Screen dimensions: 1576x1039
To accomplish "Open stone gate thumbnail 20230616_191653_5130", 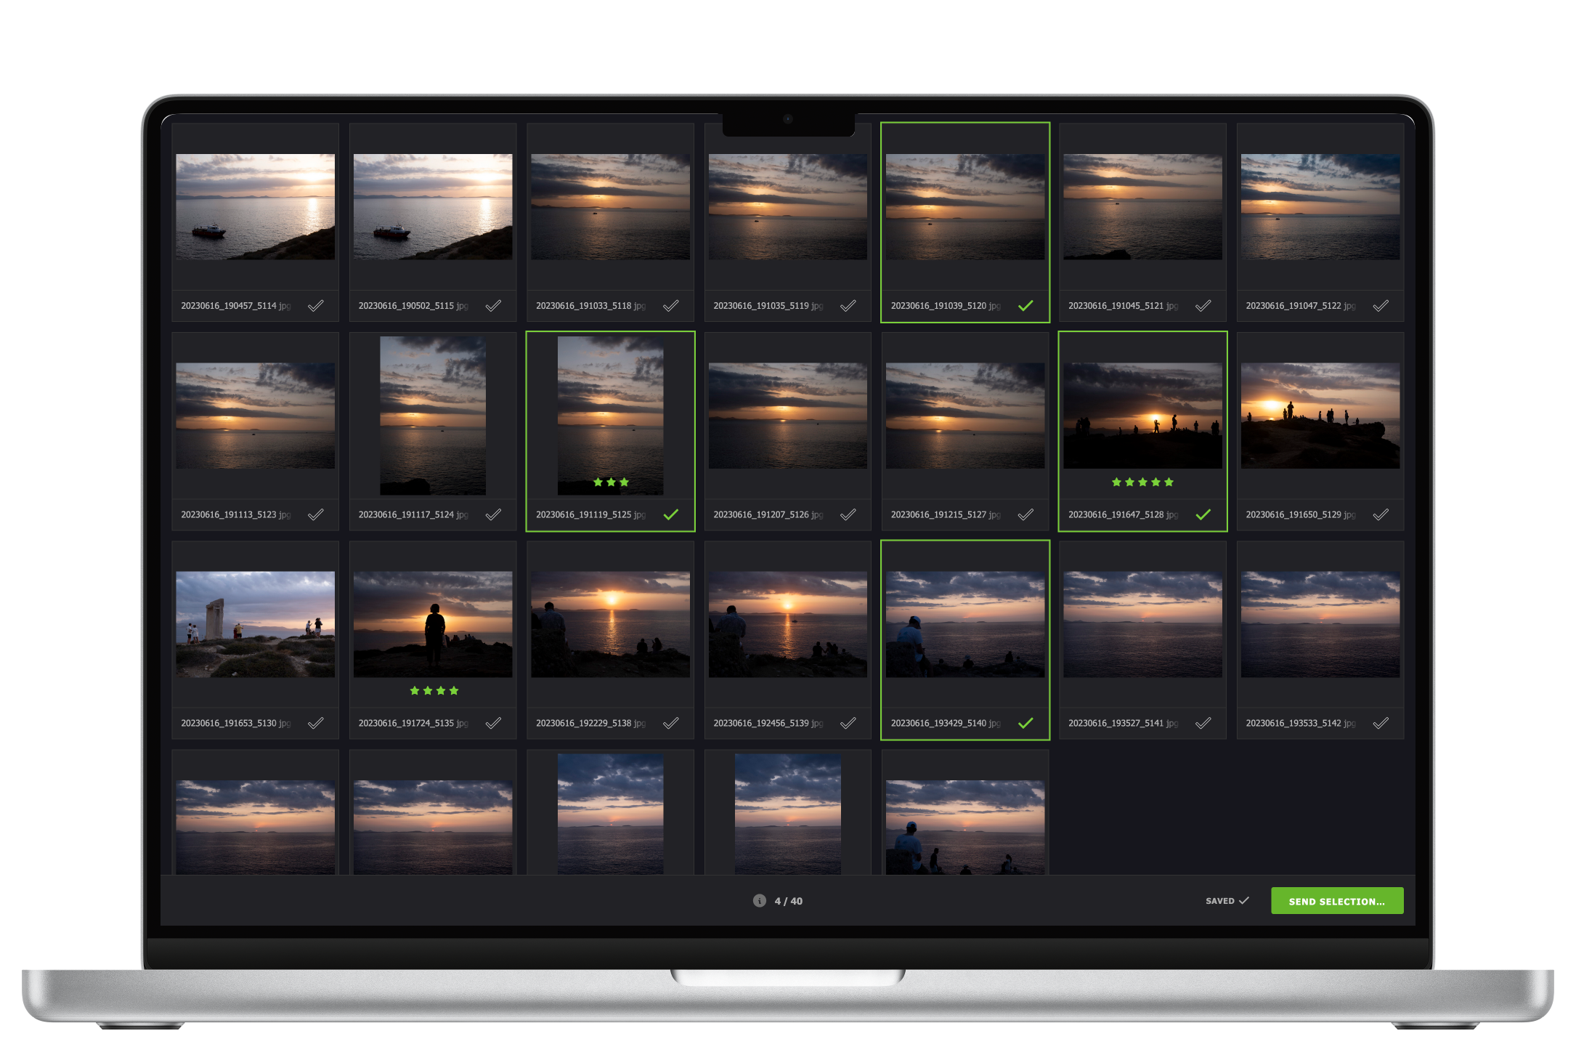I will 255,624.
